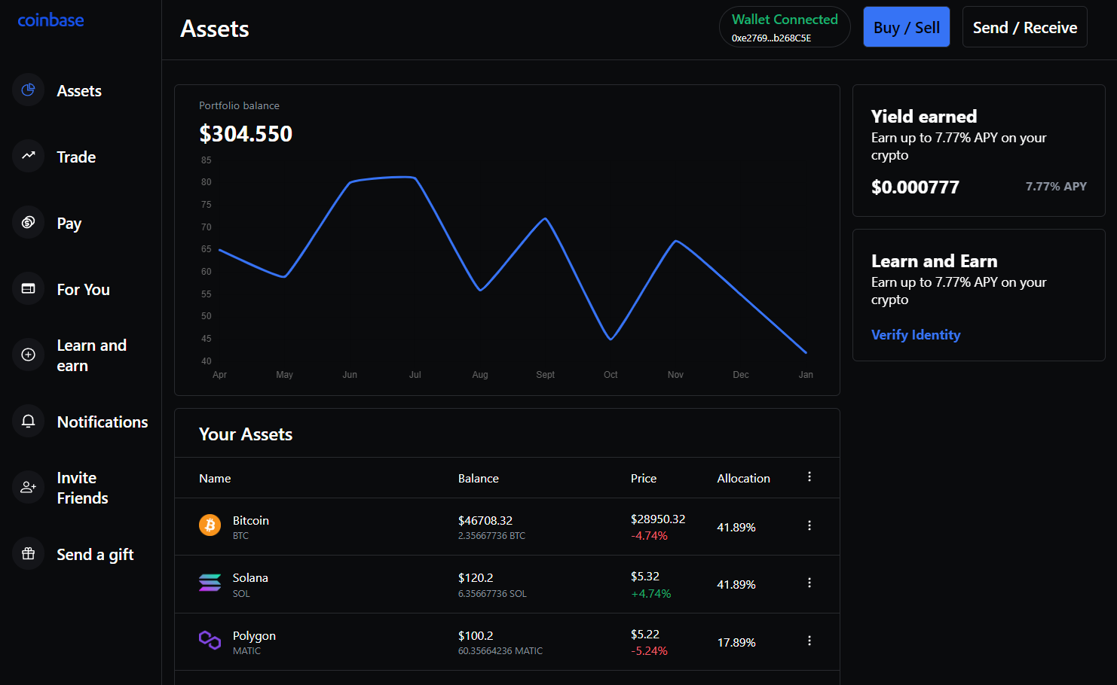Click the Yield earned card heading
This screenshot has width=1117, height=685.
[x=924, y=117]
